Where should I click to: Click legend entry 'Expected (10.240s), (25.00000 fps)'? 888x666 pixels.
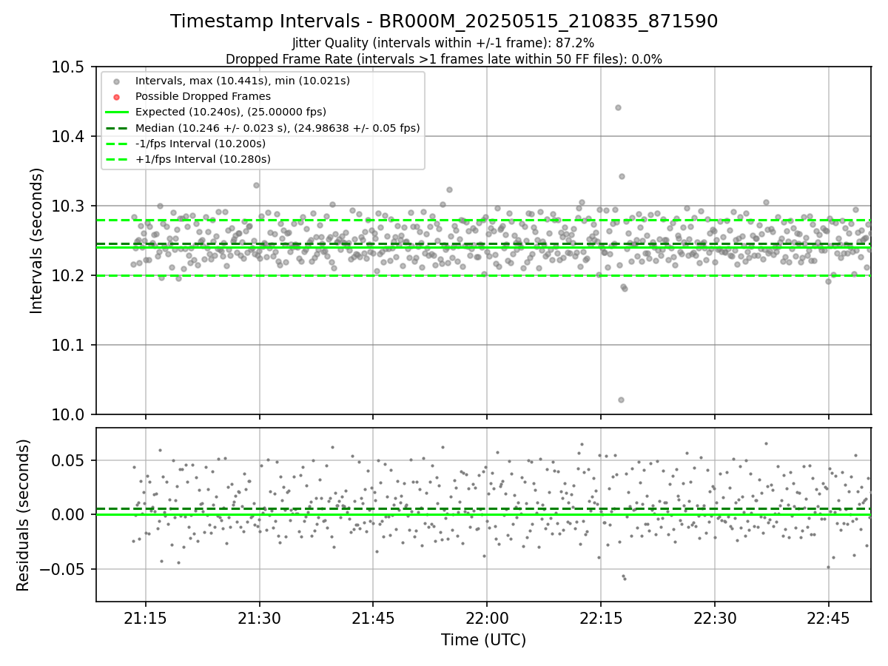[x=231, y=112]
